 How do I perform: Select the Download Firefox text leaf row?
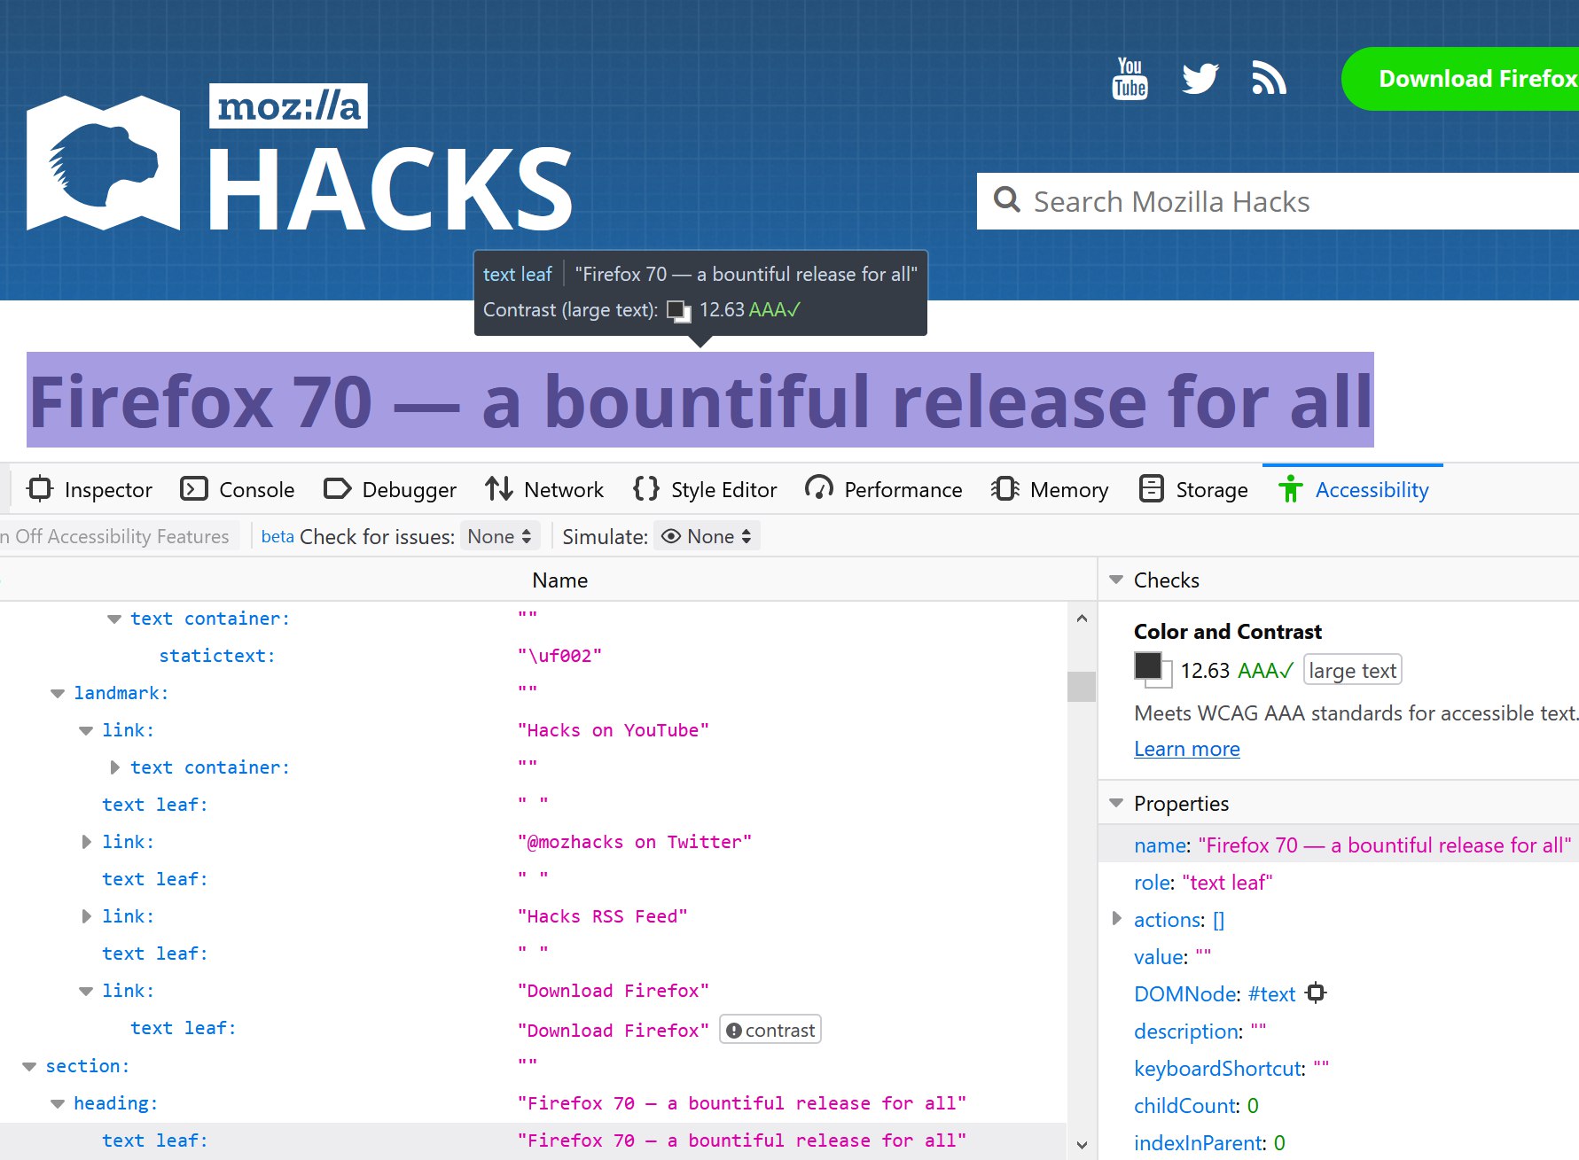click(x=533, y=1029)
